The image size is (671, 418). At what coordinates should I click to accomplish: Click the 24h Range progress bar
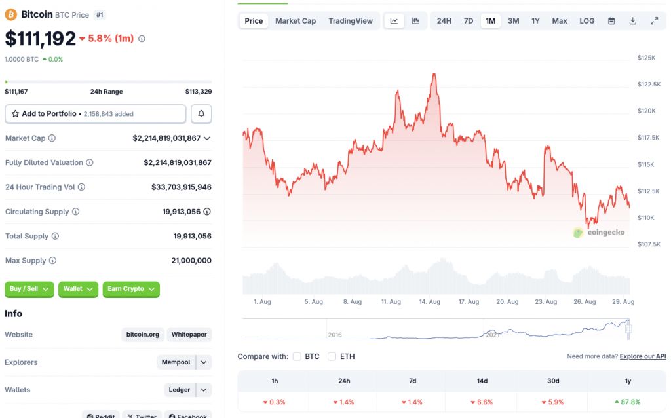108,82
